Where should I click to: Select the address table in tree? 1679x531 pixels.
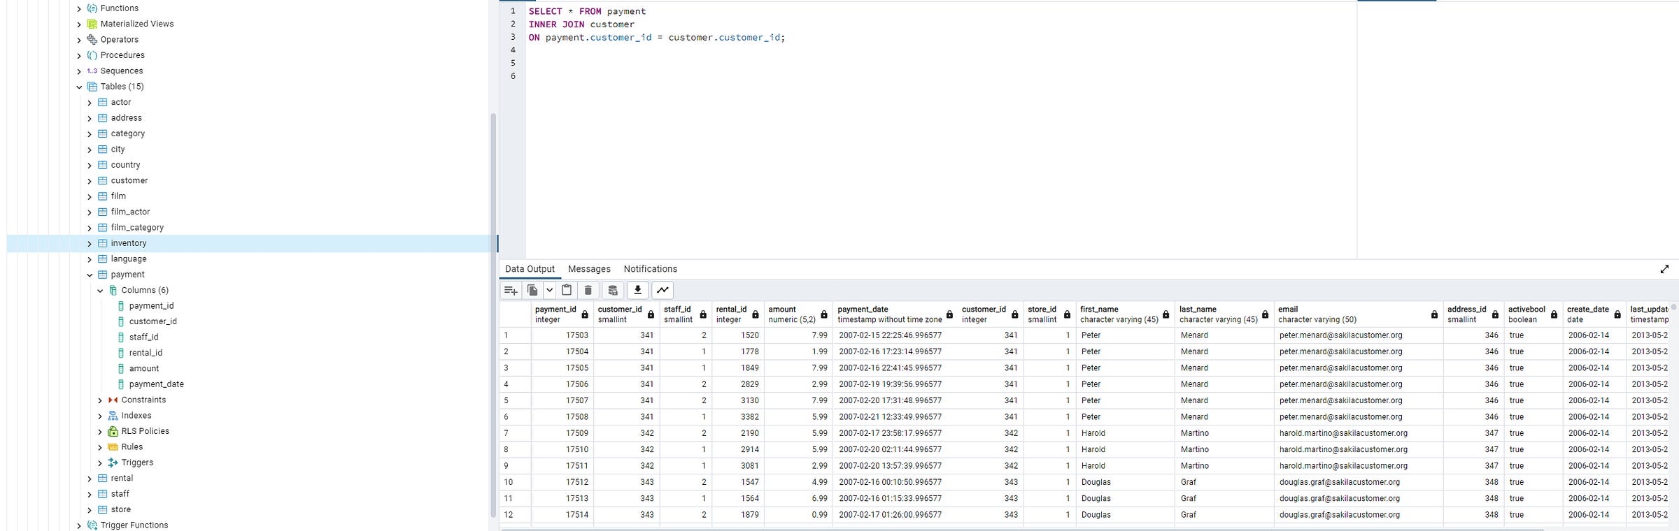[x=126, y=118]
